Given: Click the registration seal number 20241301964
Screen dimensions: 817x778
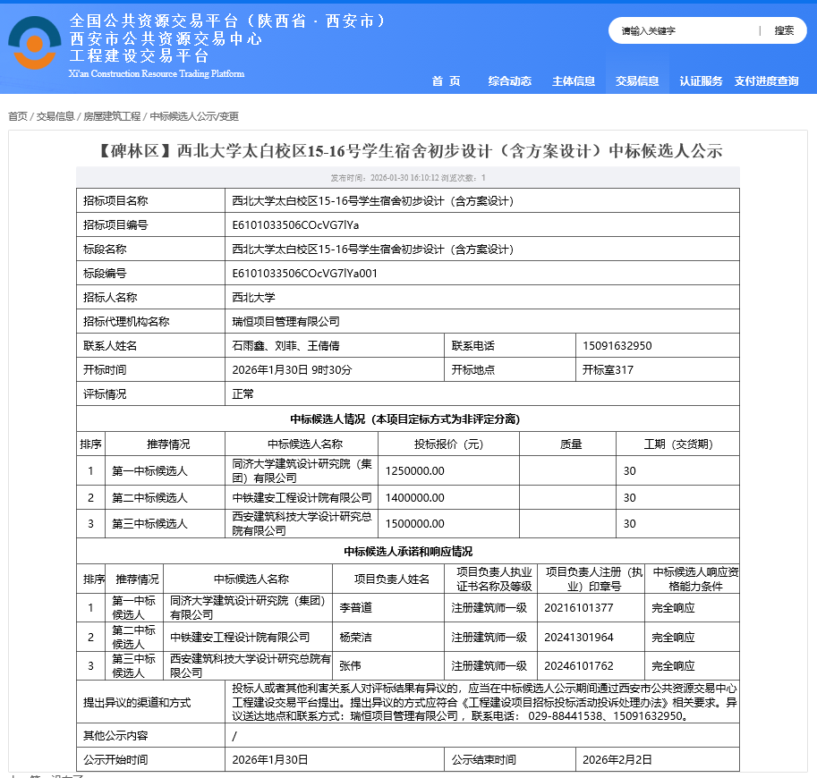Looking at the screenshot, I should [579, 638].
